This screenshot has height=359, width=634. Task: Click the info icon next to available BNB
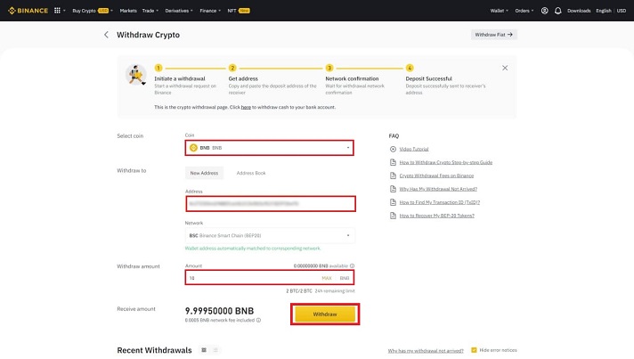(x=353, y=266)
